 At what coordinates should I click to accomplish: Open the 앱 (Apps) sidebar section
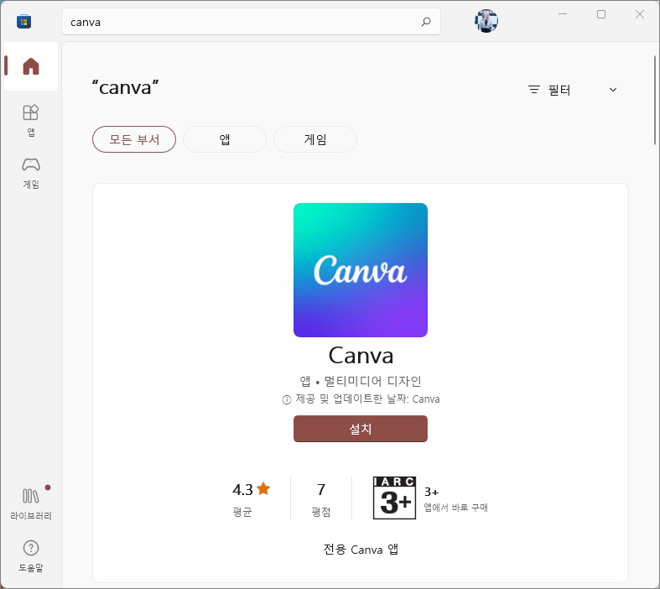(31, 121)
